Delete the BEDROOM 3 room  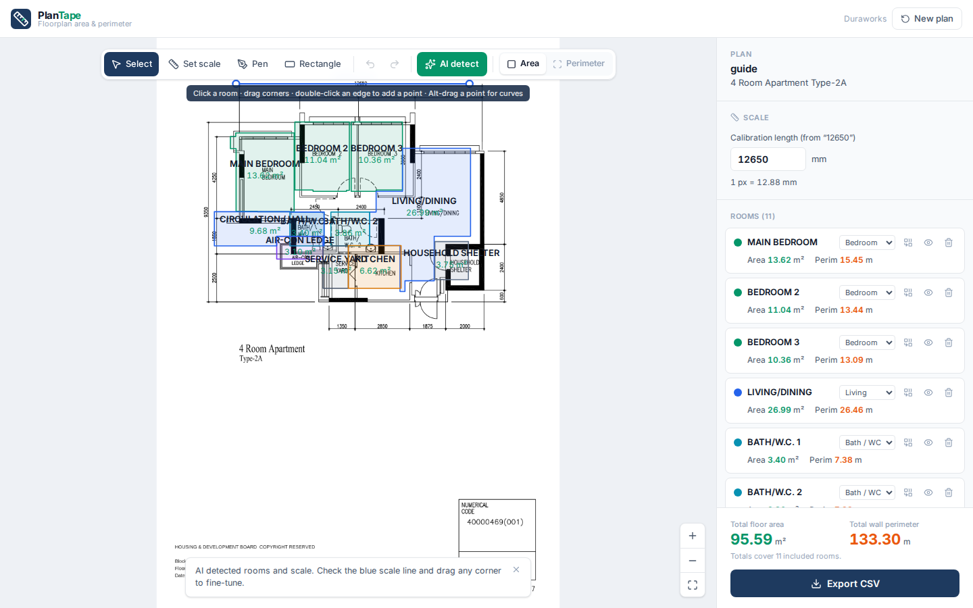click(x=949, y=343)
